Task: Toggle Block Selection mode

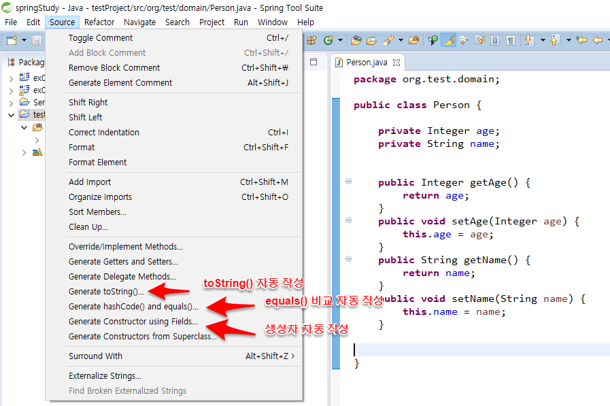Action: tap(495, 40)
